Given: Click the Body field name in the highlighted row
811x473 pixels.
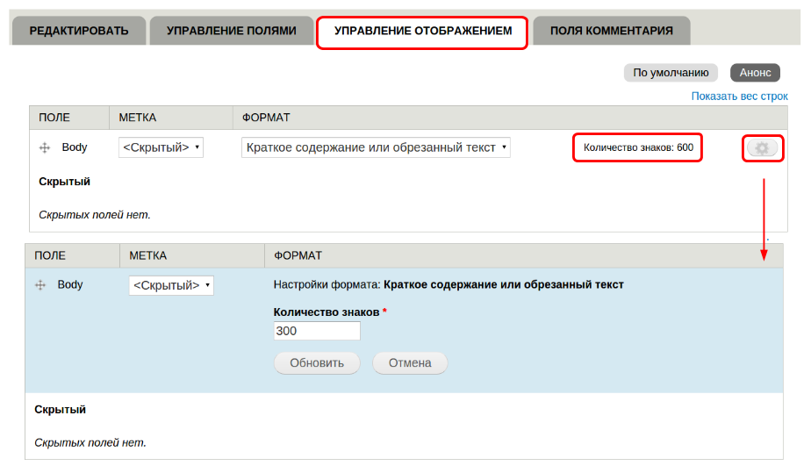Looking at the screenshot, I should click(70, 284).
